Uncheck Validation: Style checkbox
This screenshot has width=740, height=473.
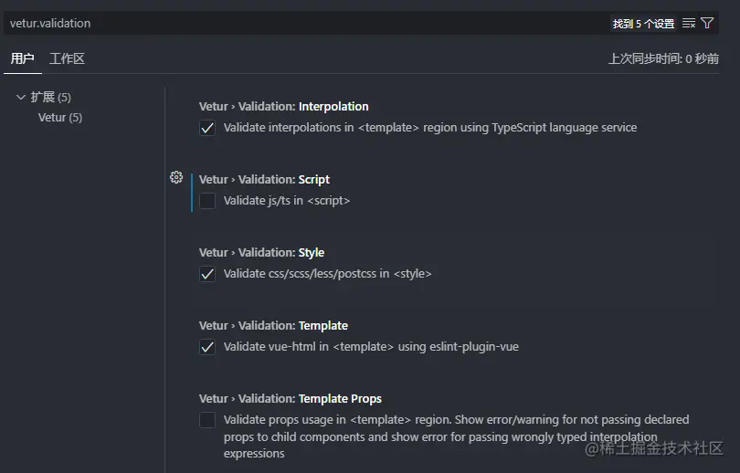[207, 274]
